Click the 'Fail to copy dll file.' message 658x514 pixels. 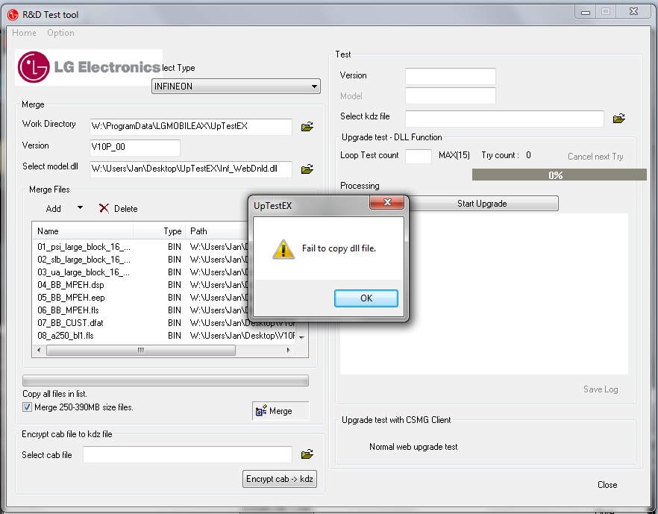tap(339, 248)
